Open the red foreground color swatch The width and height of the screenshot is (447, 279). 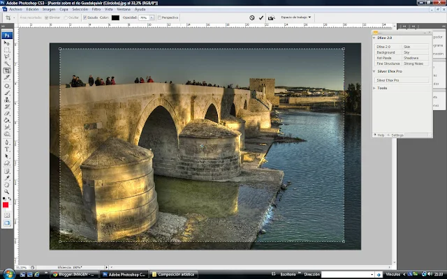point(6,205)
